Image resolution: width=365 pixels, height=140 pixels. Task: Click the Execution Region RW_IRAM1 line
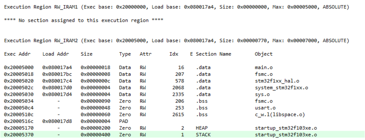point(176,7)
